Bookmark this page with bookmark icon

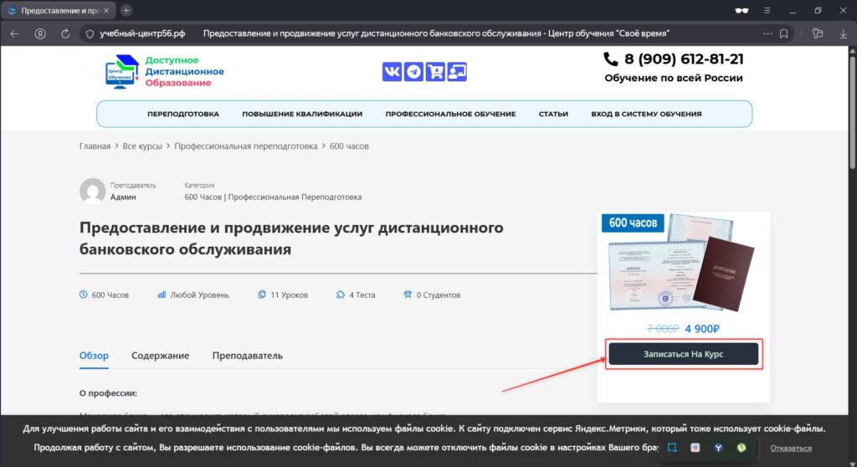click(783, 33)
